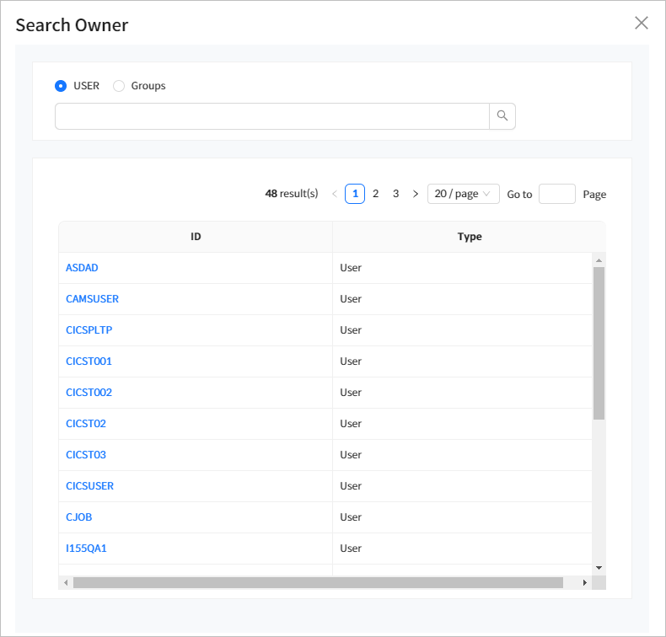
Task: Click the horizontal scrollbar thumb below table
Action: (x=318, y=582)
